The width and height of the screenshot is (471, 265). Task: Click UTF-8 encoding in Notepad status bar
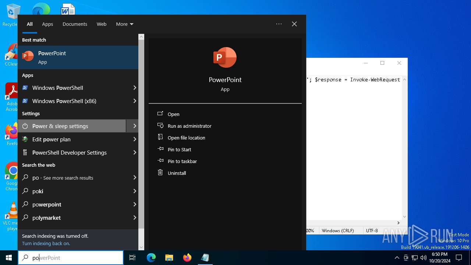[x=372, y=230]
